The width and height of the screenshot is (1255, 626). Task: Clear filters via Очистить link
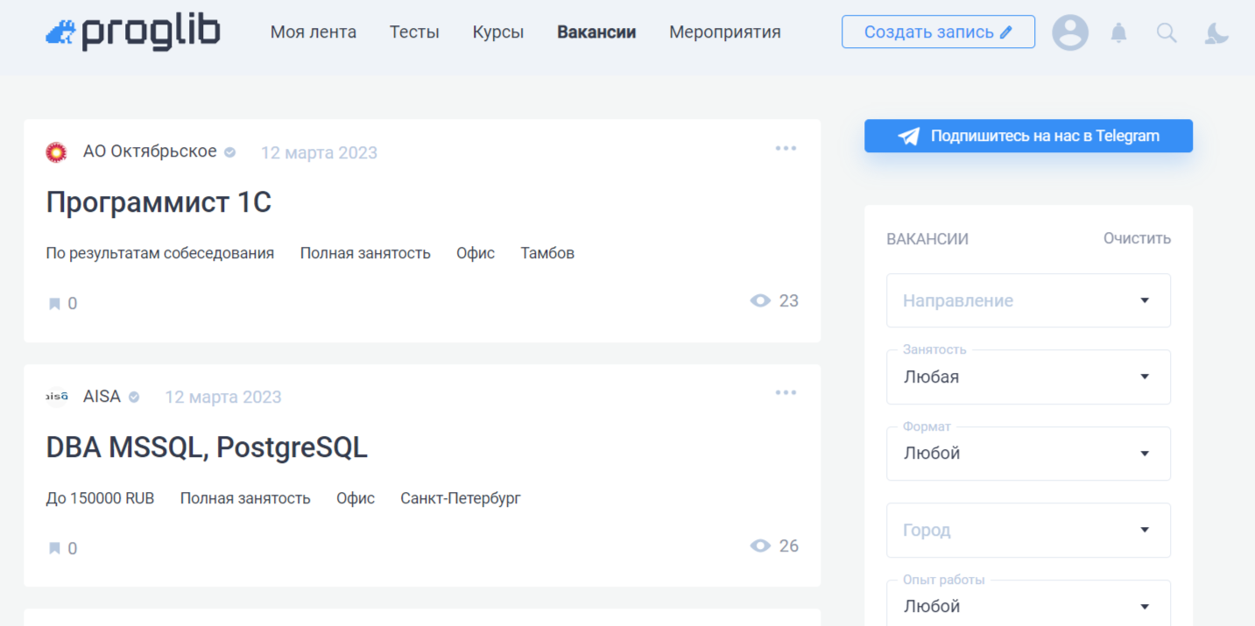(x=1136, y=237)
